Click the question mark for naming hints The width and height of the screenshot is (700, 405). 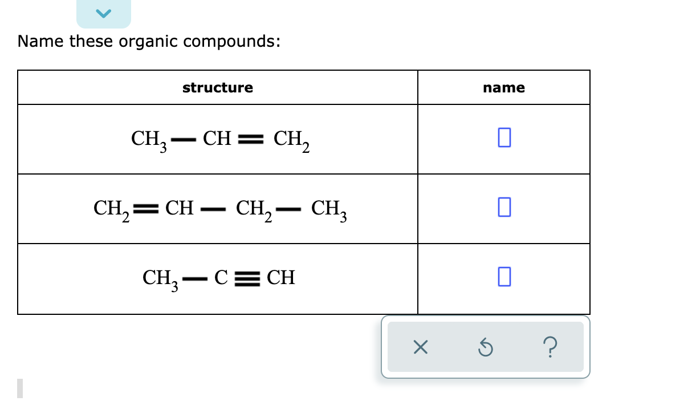pos(550,347)
